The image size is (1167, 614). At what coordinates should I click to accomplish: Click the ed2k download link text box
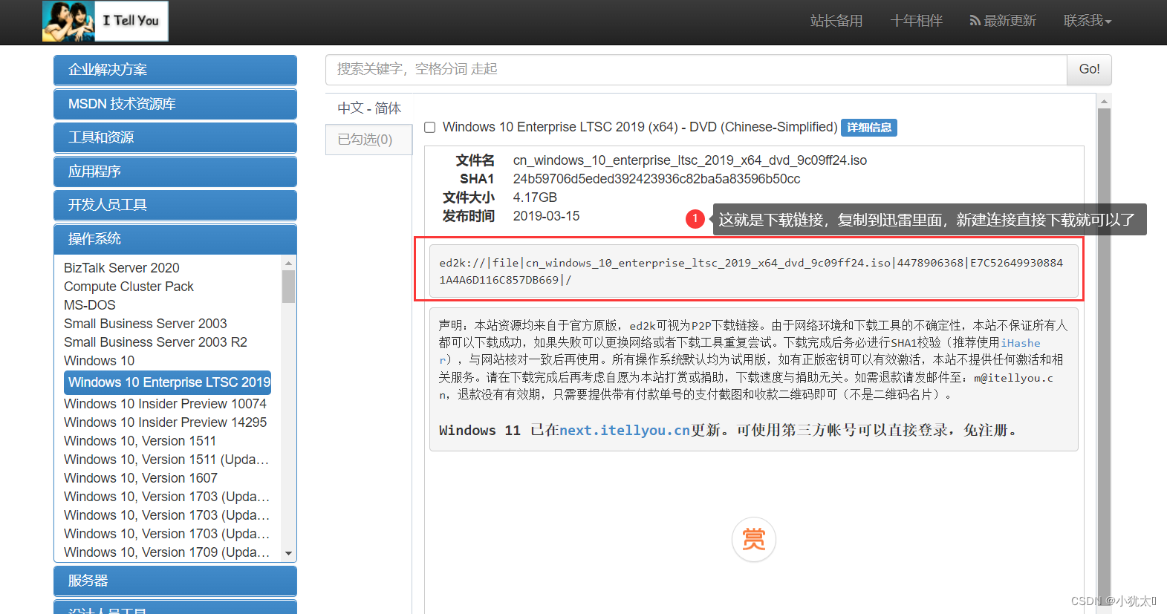tap(753, 271)
